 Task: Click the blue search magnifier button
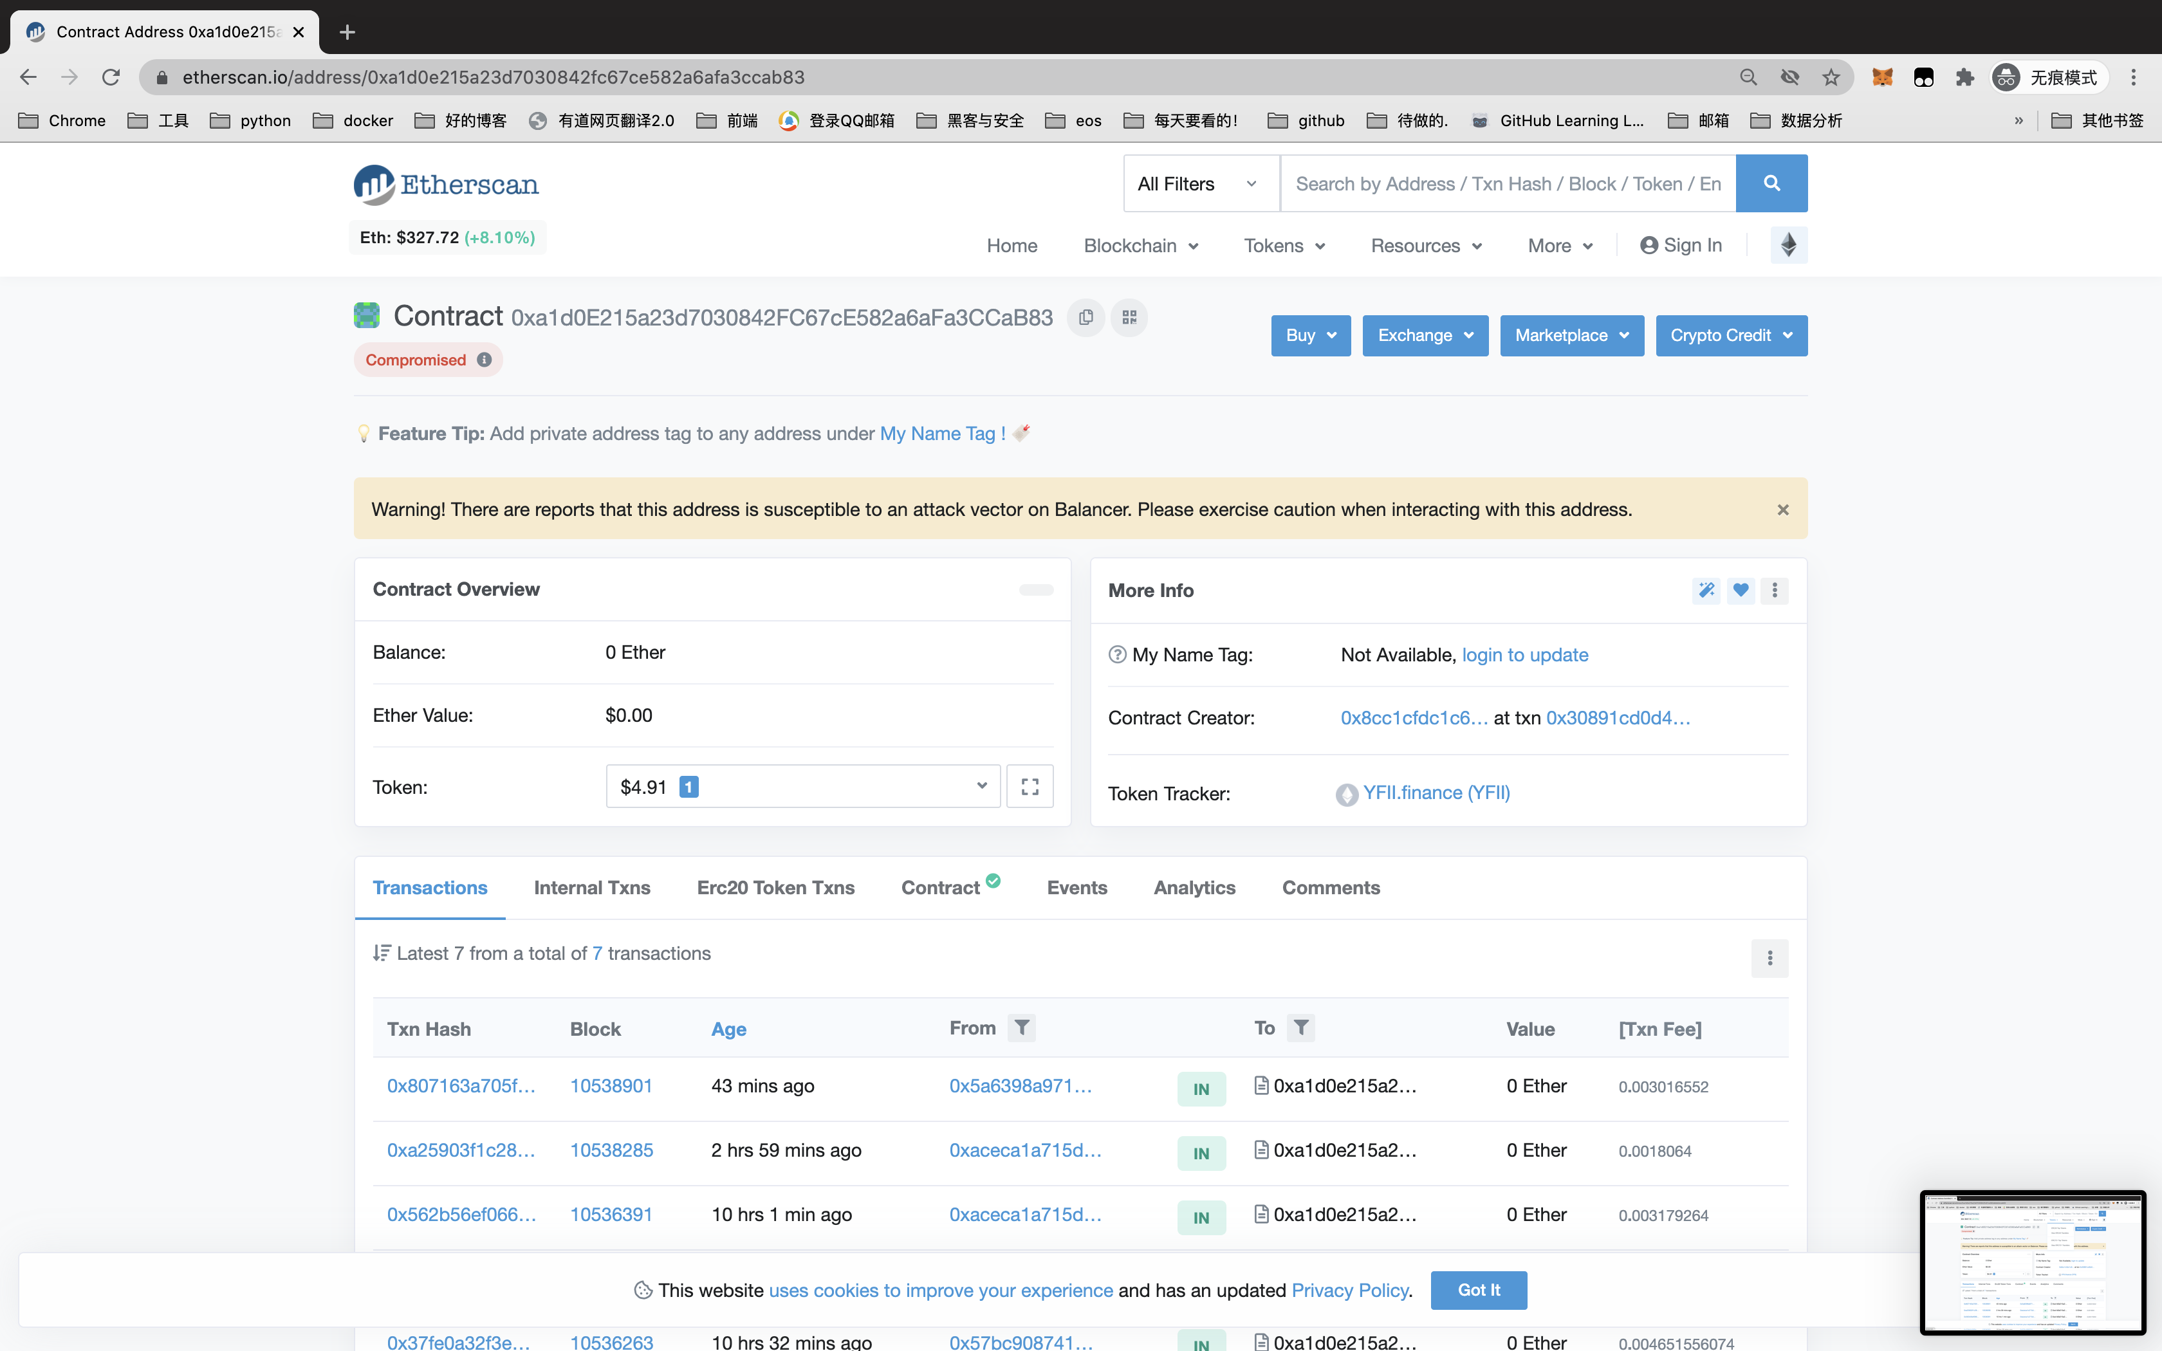coord(1771,183)
